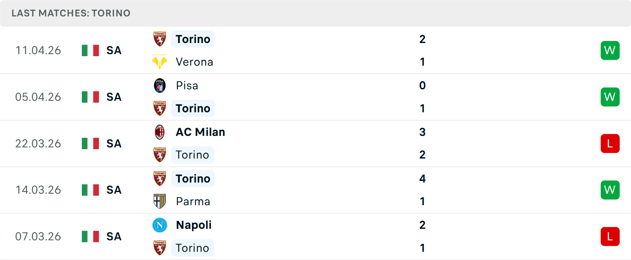
Task: Open the Napoli team link
Action: [x=194, y=225]
